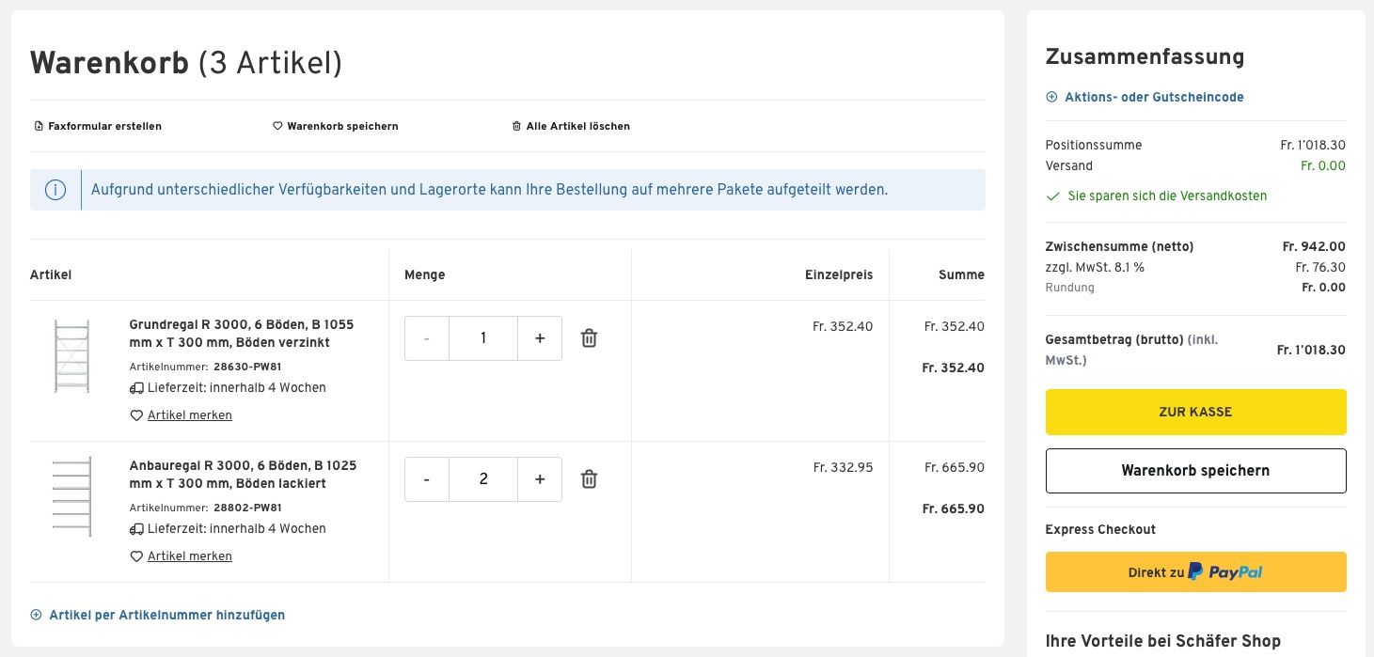This screenshot has width=1374, height=657.
Task: Click the Direkt zu PayPal button
Action: point(1195,571)
